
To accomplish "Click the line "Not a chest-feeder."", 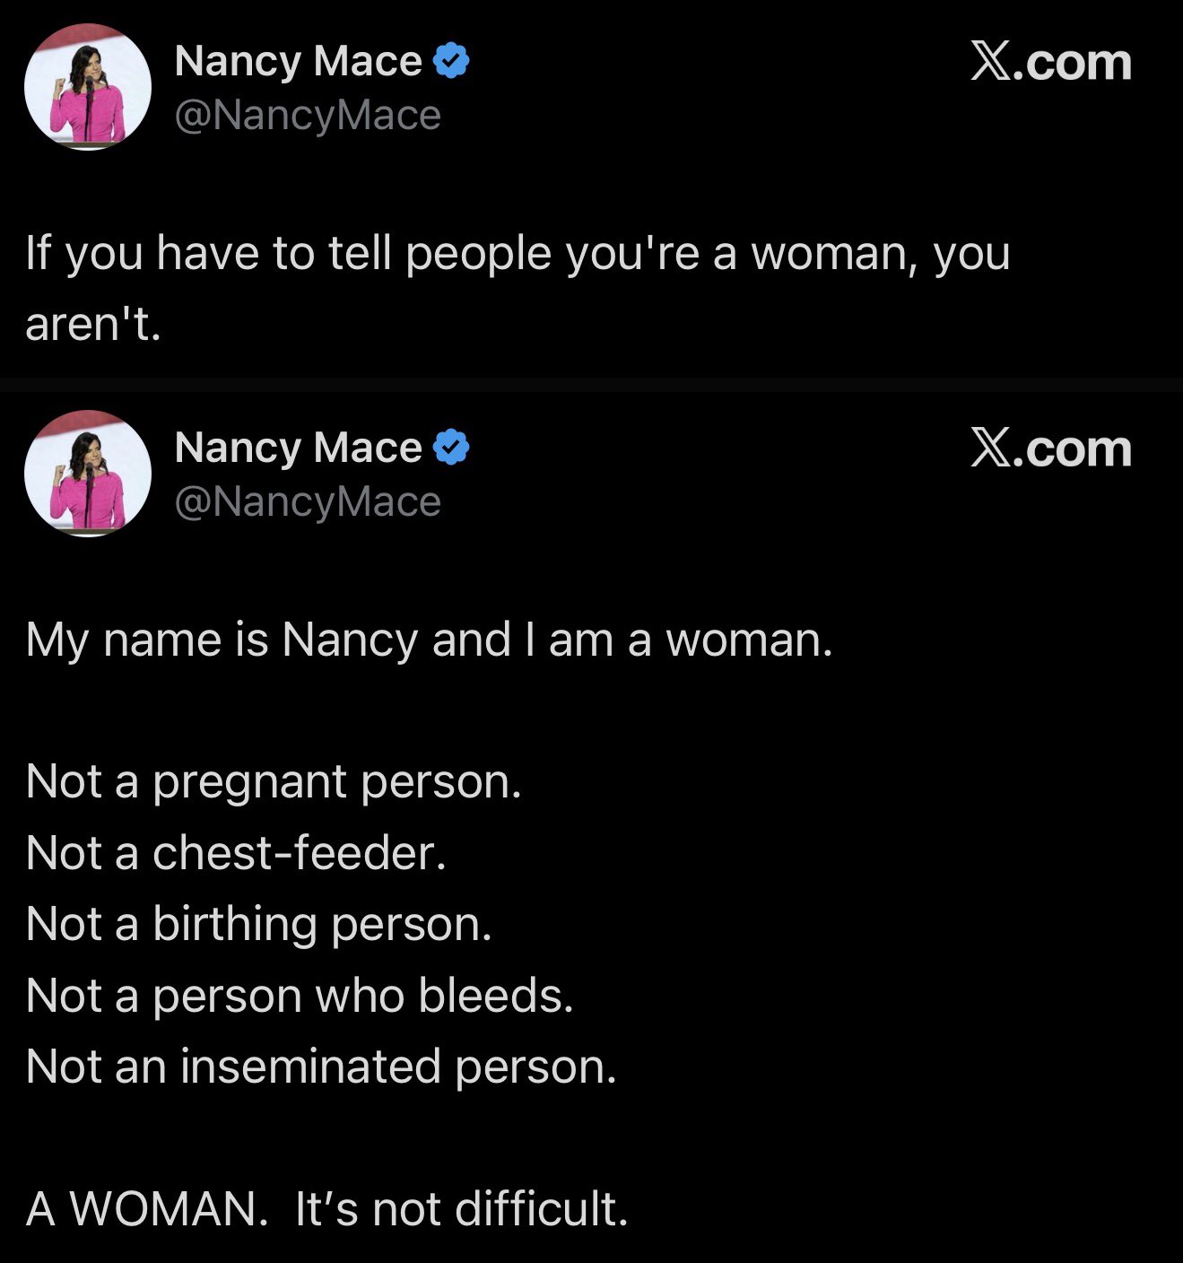I will click(236, 852).
